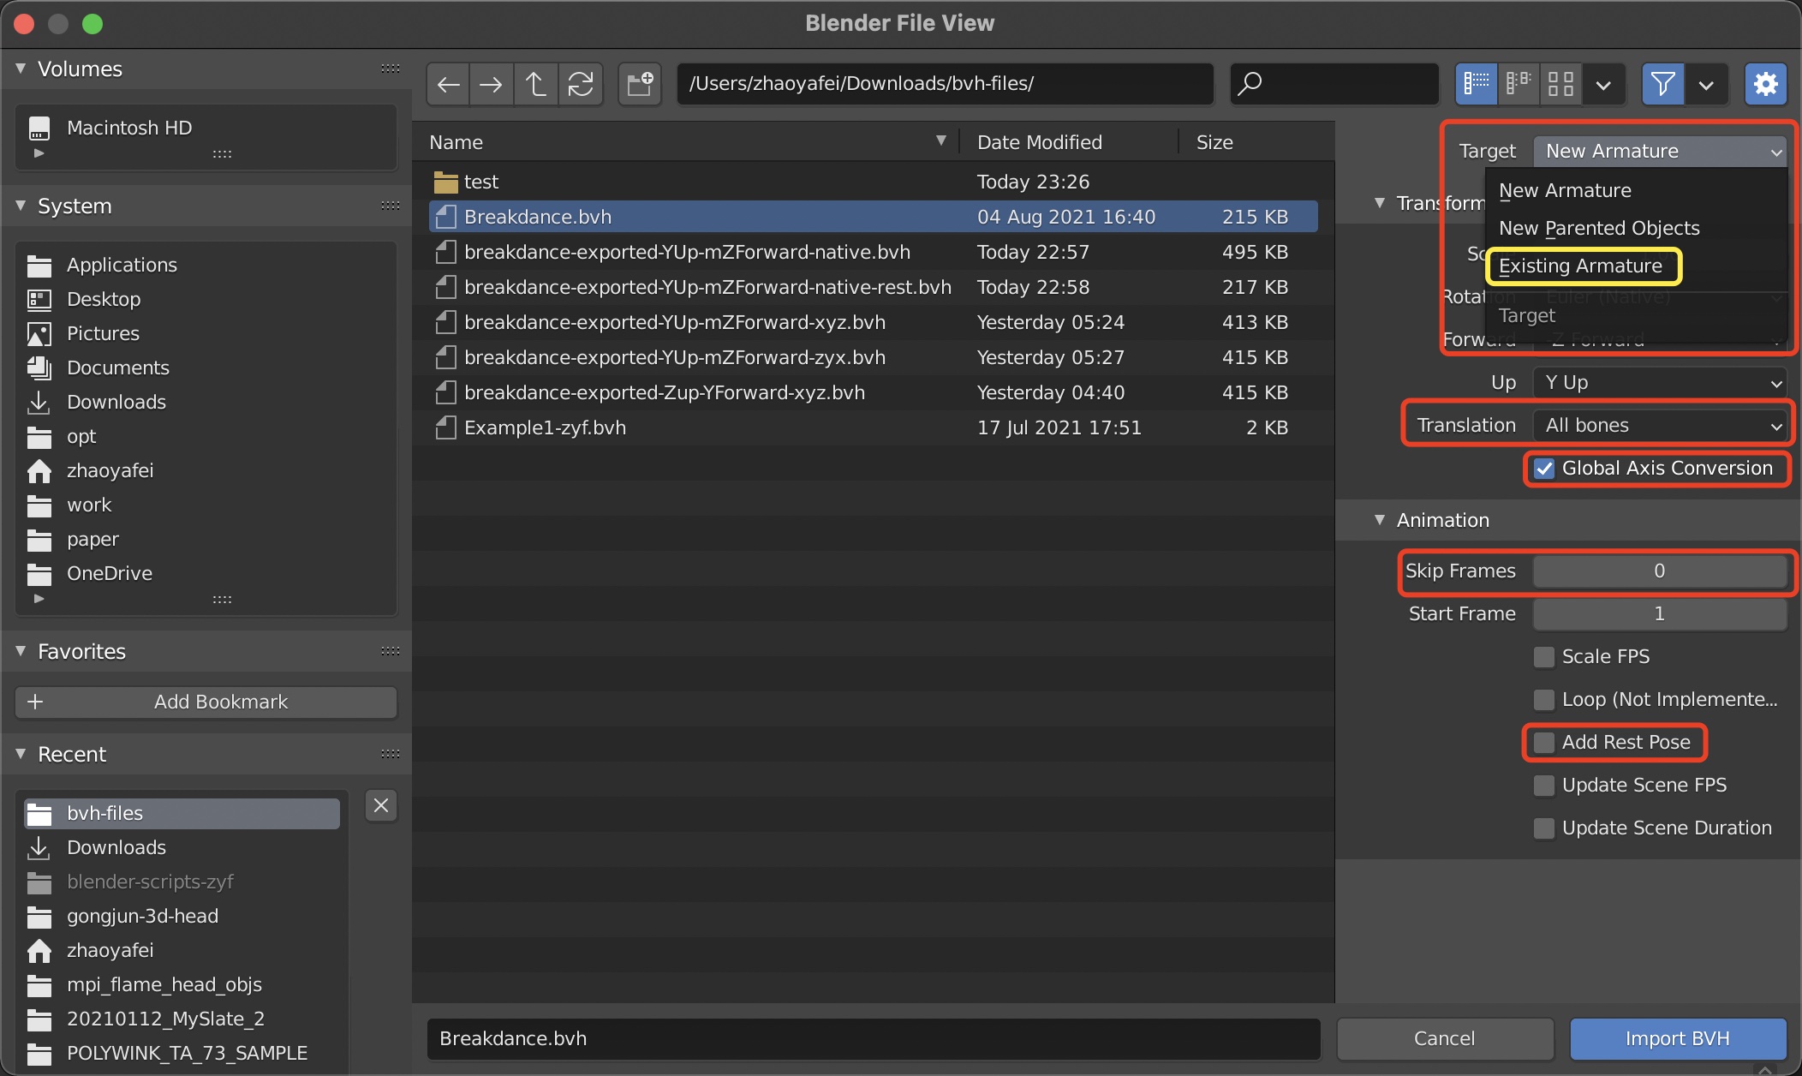Collapse the Animation panel
Screen dimensions: 1802x1076
click(1380, 520)
